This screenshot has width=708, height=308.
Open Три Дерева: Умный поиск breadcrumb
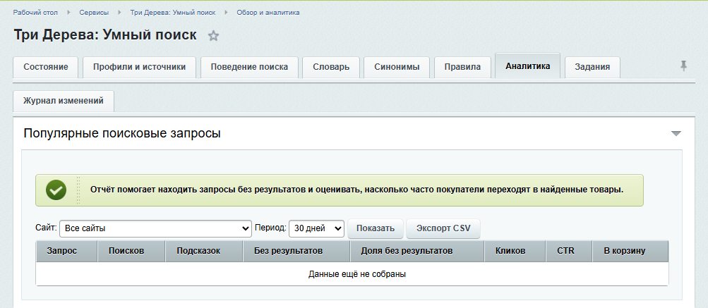click(x=173, y=13)
